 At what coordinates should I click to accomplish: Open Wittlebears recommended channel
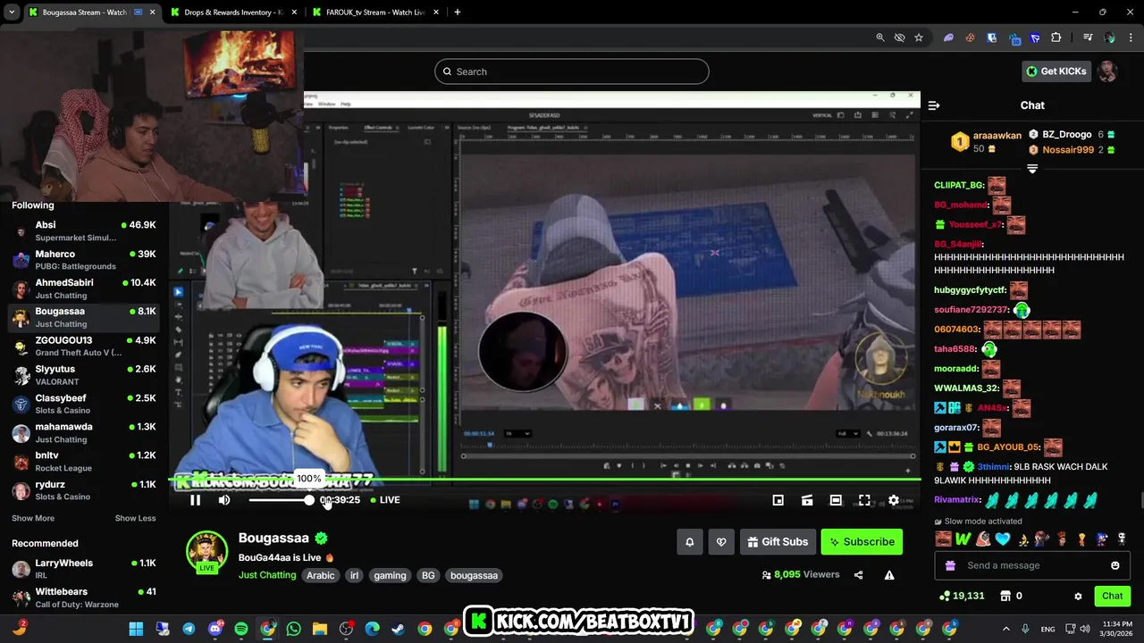coord(84,597)
